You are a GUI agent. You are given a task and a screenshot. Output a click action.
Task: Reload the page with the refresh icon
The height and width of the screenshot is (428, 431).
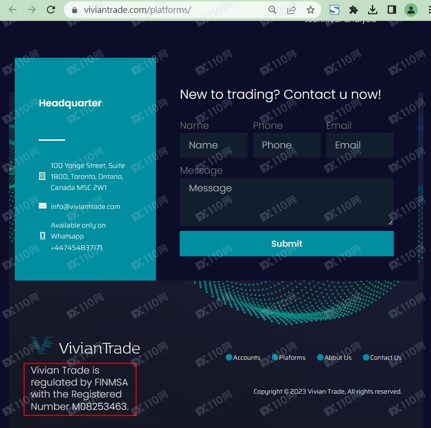click(51, 10)
